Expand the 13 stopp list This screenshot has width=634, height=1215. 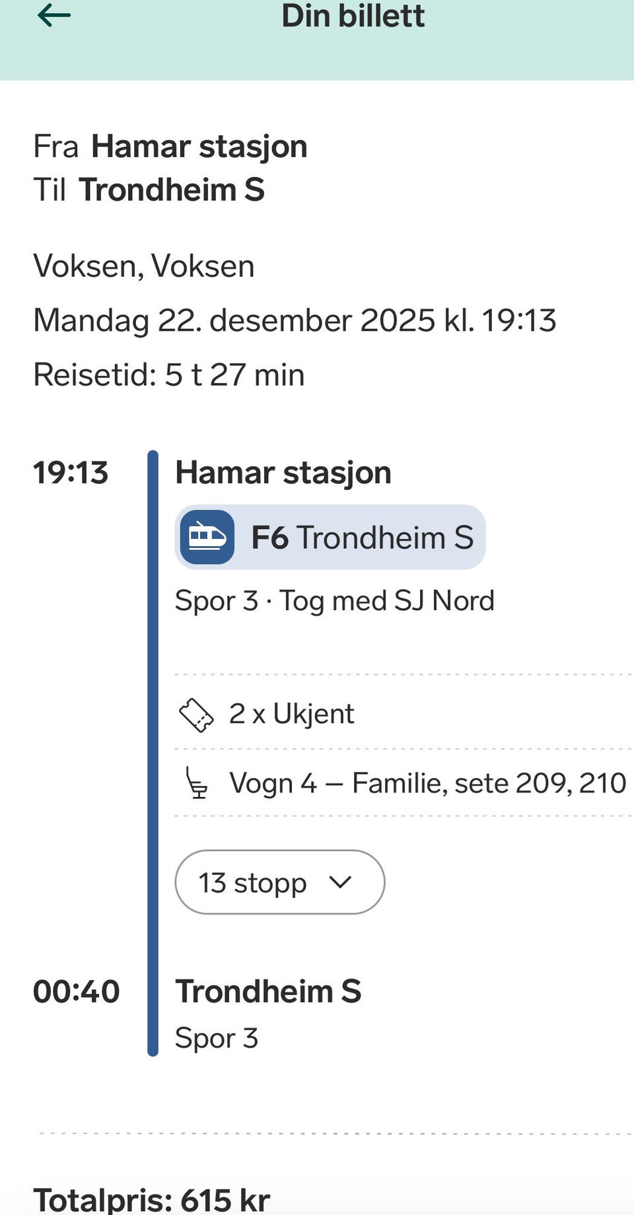[x=279, y=882]
